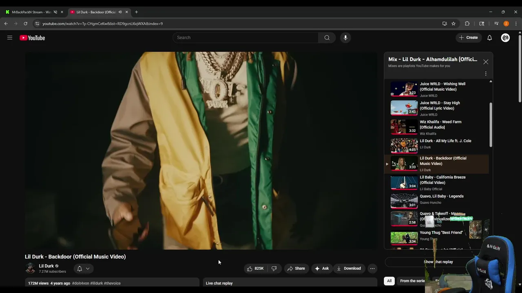The height and width of the screenshot is (293, 522).
Task: Show chat replay
Action: click(x=438, y=262)
